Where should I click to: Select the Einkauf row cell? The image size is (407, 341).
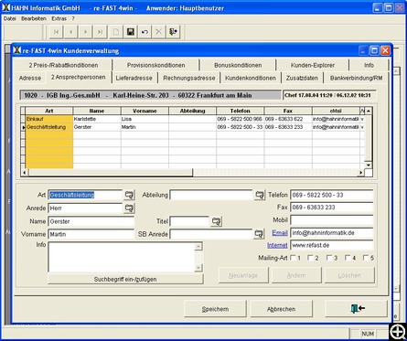point(49,119)
